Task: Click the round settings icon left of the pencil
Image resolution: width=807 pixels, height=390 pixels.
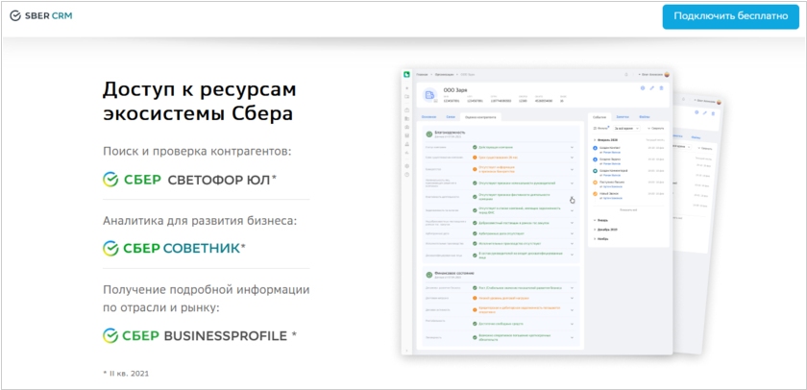Action: click(x=643, y=88)
